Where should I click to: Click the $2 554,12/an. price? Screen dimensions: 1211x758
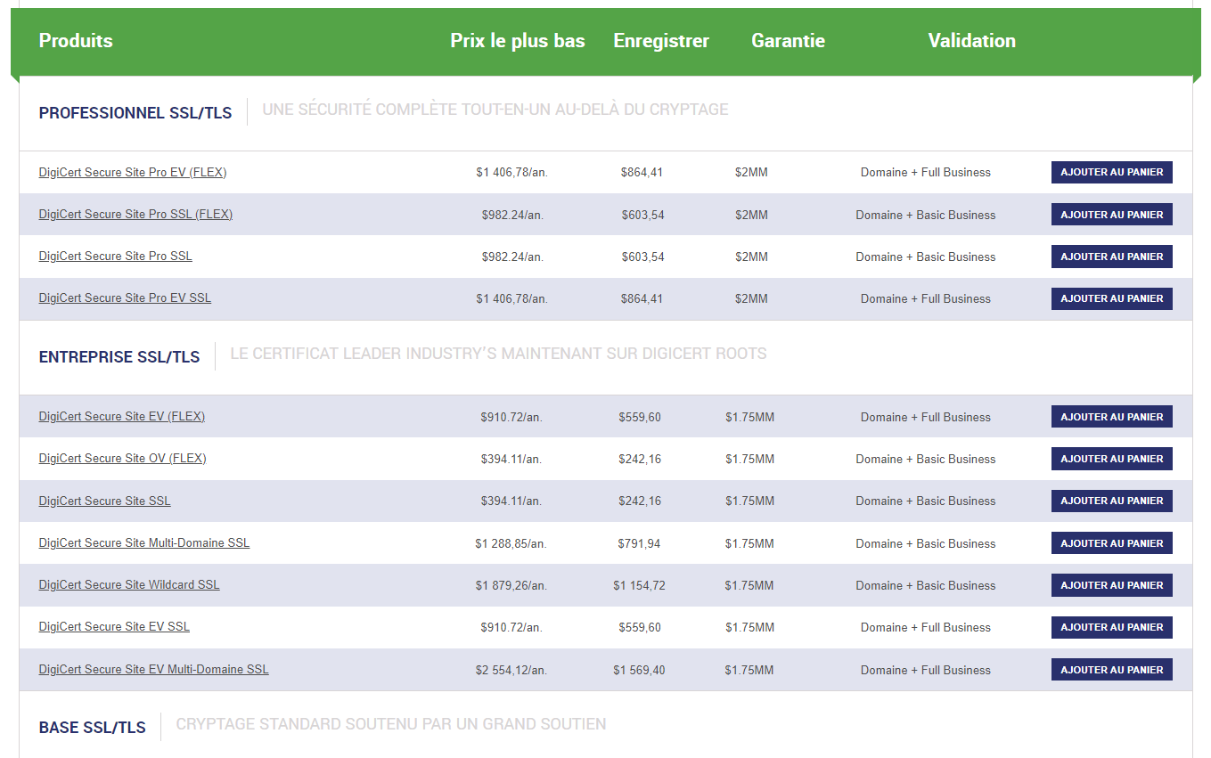(511, 670)
